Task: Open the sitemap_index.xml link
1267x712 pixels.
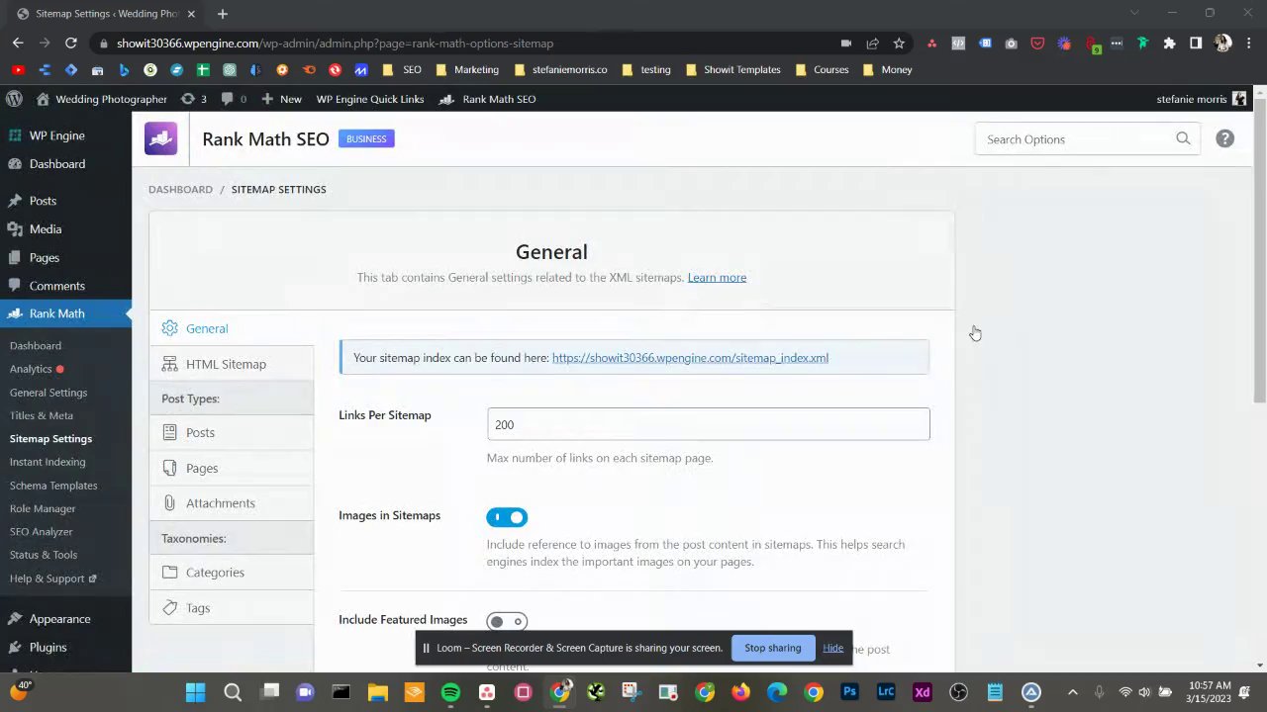Action: (x=690, y=358)
